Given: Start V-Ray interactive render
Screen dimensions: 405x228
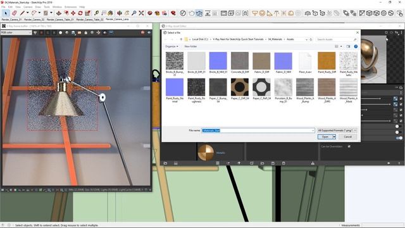Looking at the screenshot, I should [199, 13].
